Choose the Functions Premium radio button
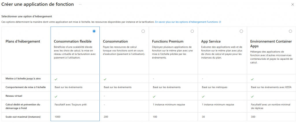The width and height of the screenshot is (296, 131). tap(192, 31)
